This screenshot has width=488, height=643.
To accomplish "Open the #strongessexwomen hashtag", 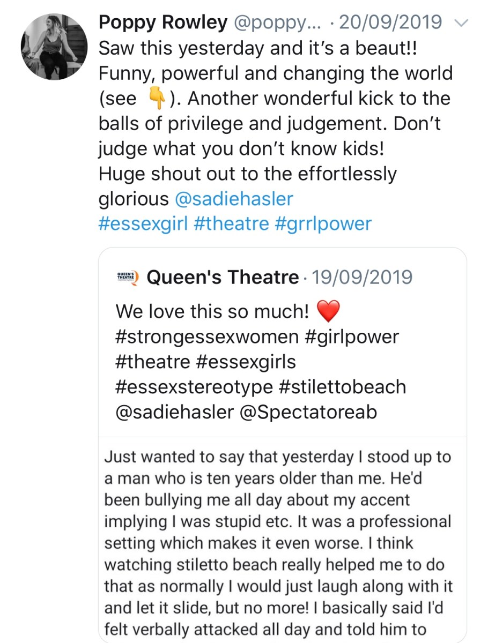I will click(206, 337).
